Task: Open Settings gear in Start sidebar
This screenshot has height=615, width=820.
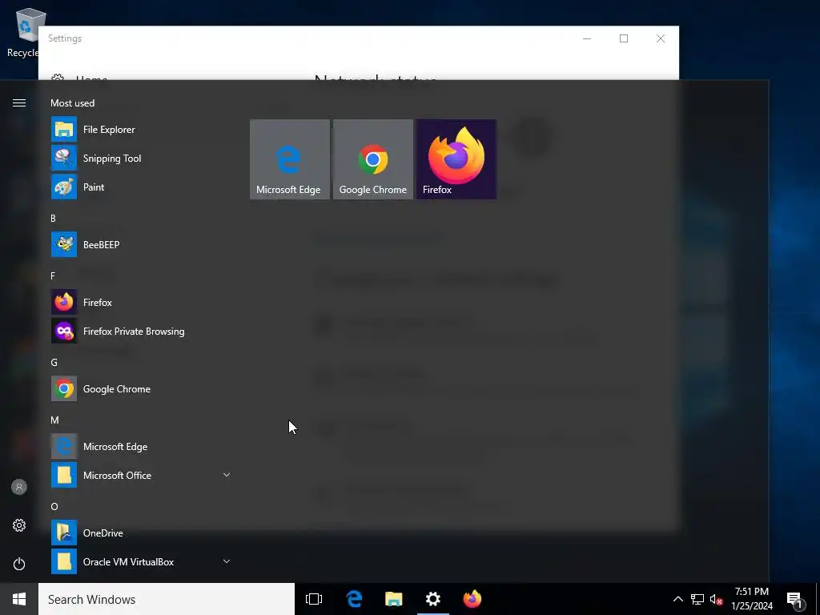Action: pyautogui.click(x=19, y=525)
